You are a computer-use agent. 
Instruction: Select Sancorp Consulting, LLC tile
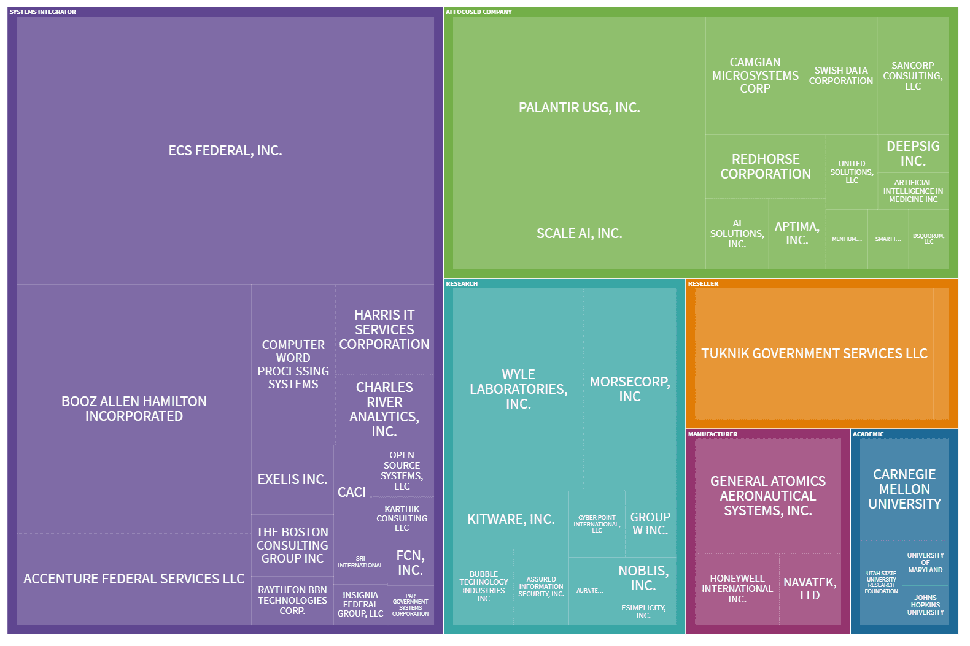click(913, 75)
